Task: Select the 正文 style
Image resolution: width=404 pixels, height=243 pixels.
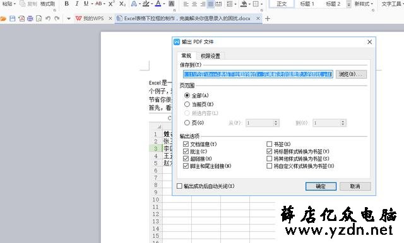Action: point(282,4)
